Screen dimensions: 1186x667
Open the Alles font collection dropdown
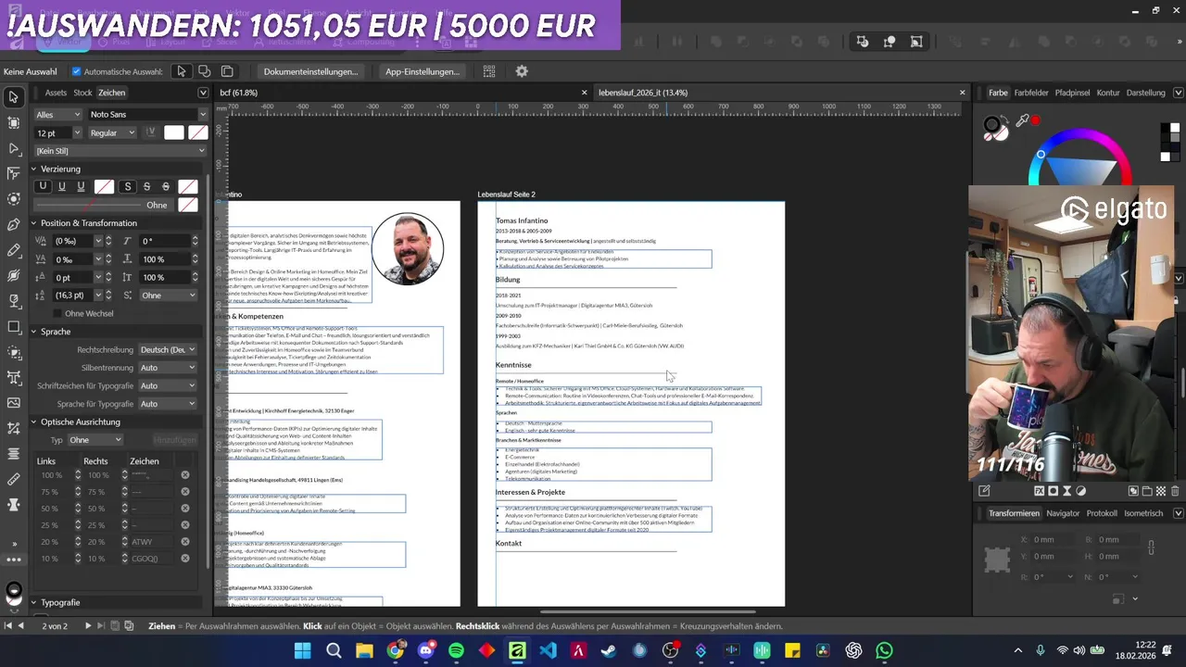(58, 115)
